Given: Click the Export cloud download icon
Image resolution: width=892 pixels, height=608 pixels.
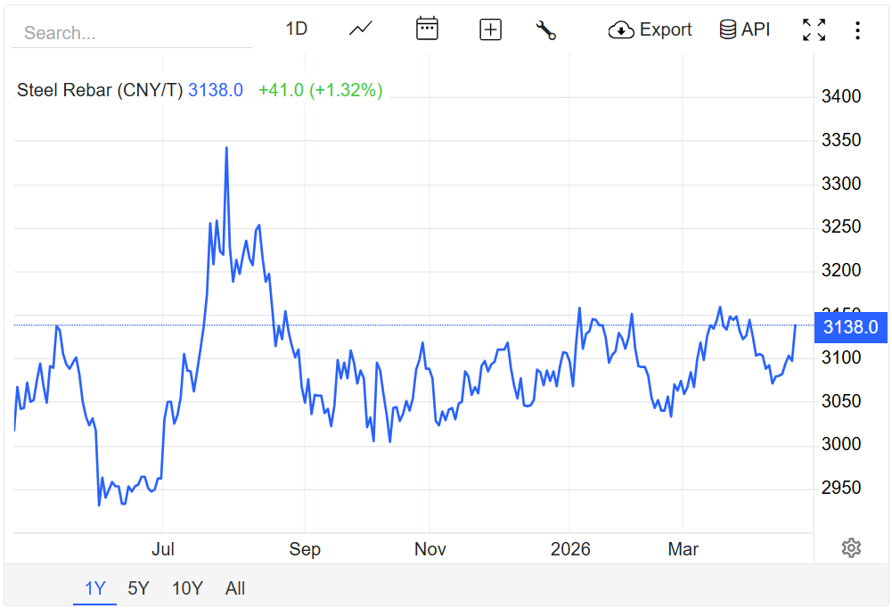Looking at the screenshot, I should click(x=620, y=30).
